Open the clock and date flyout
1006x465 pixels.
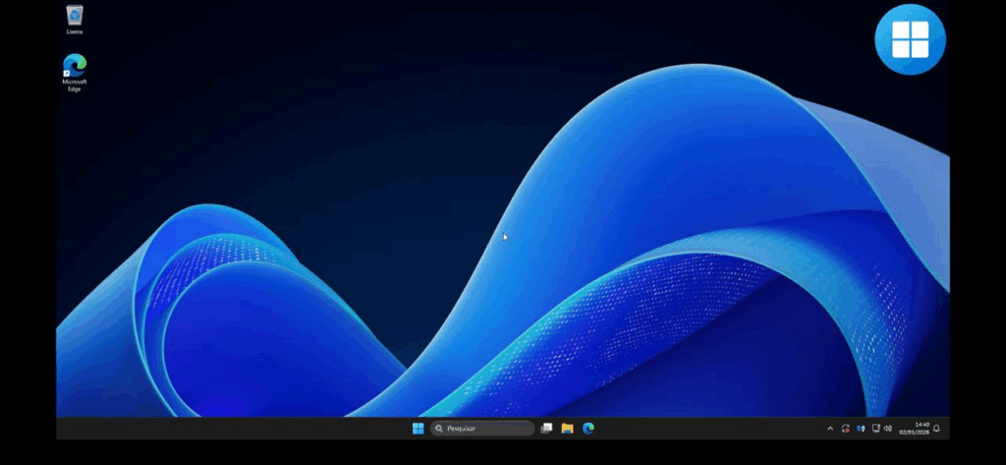(916, 429)
